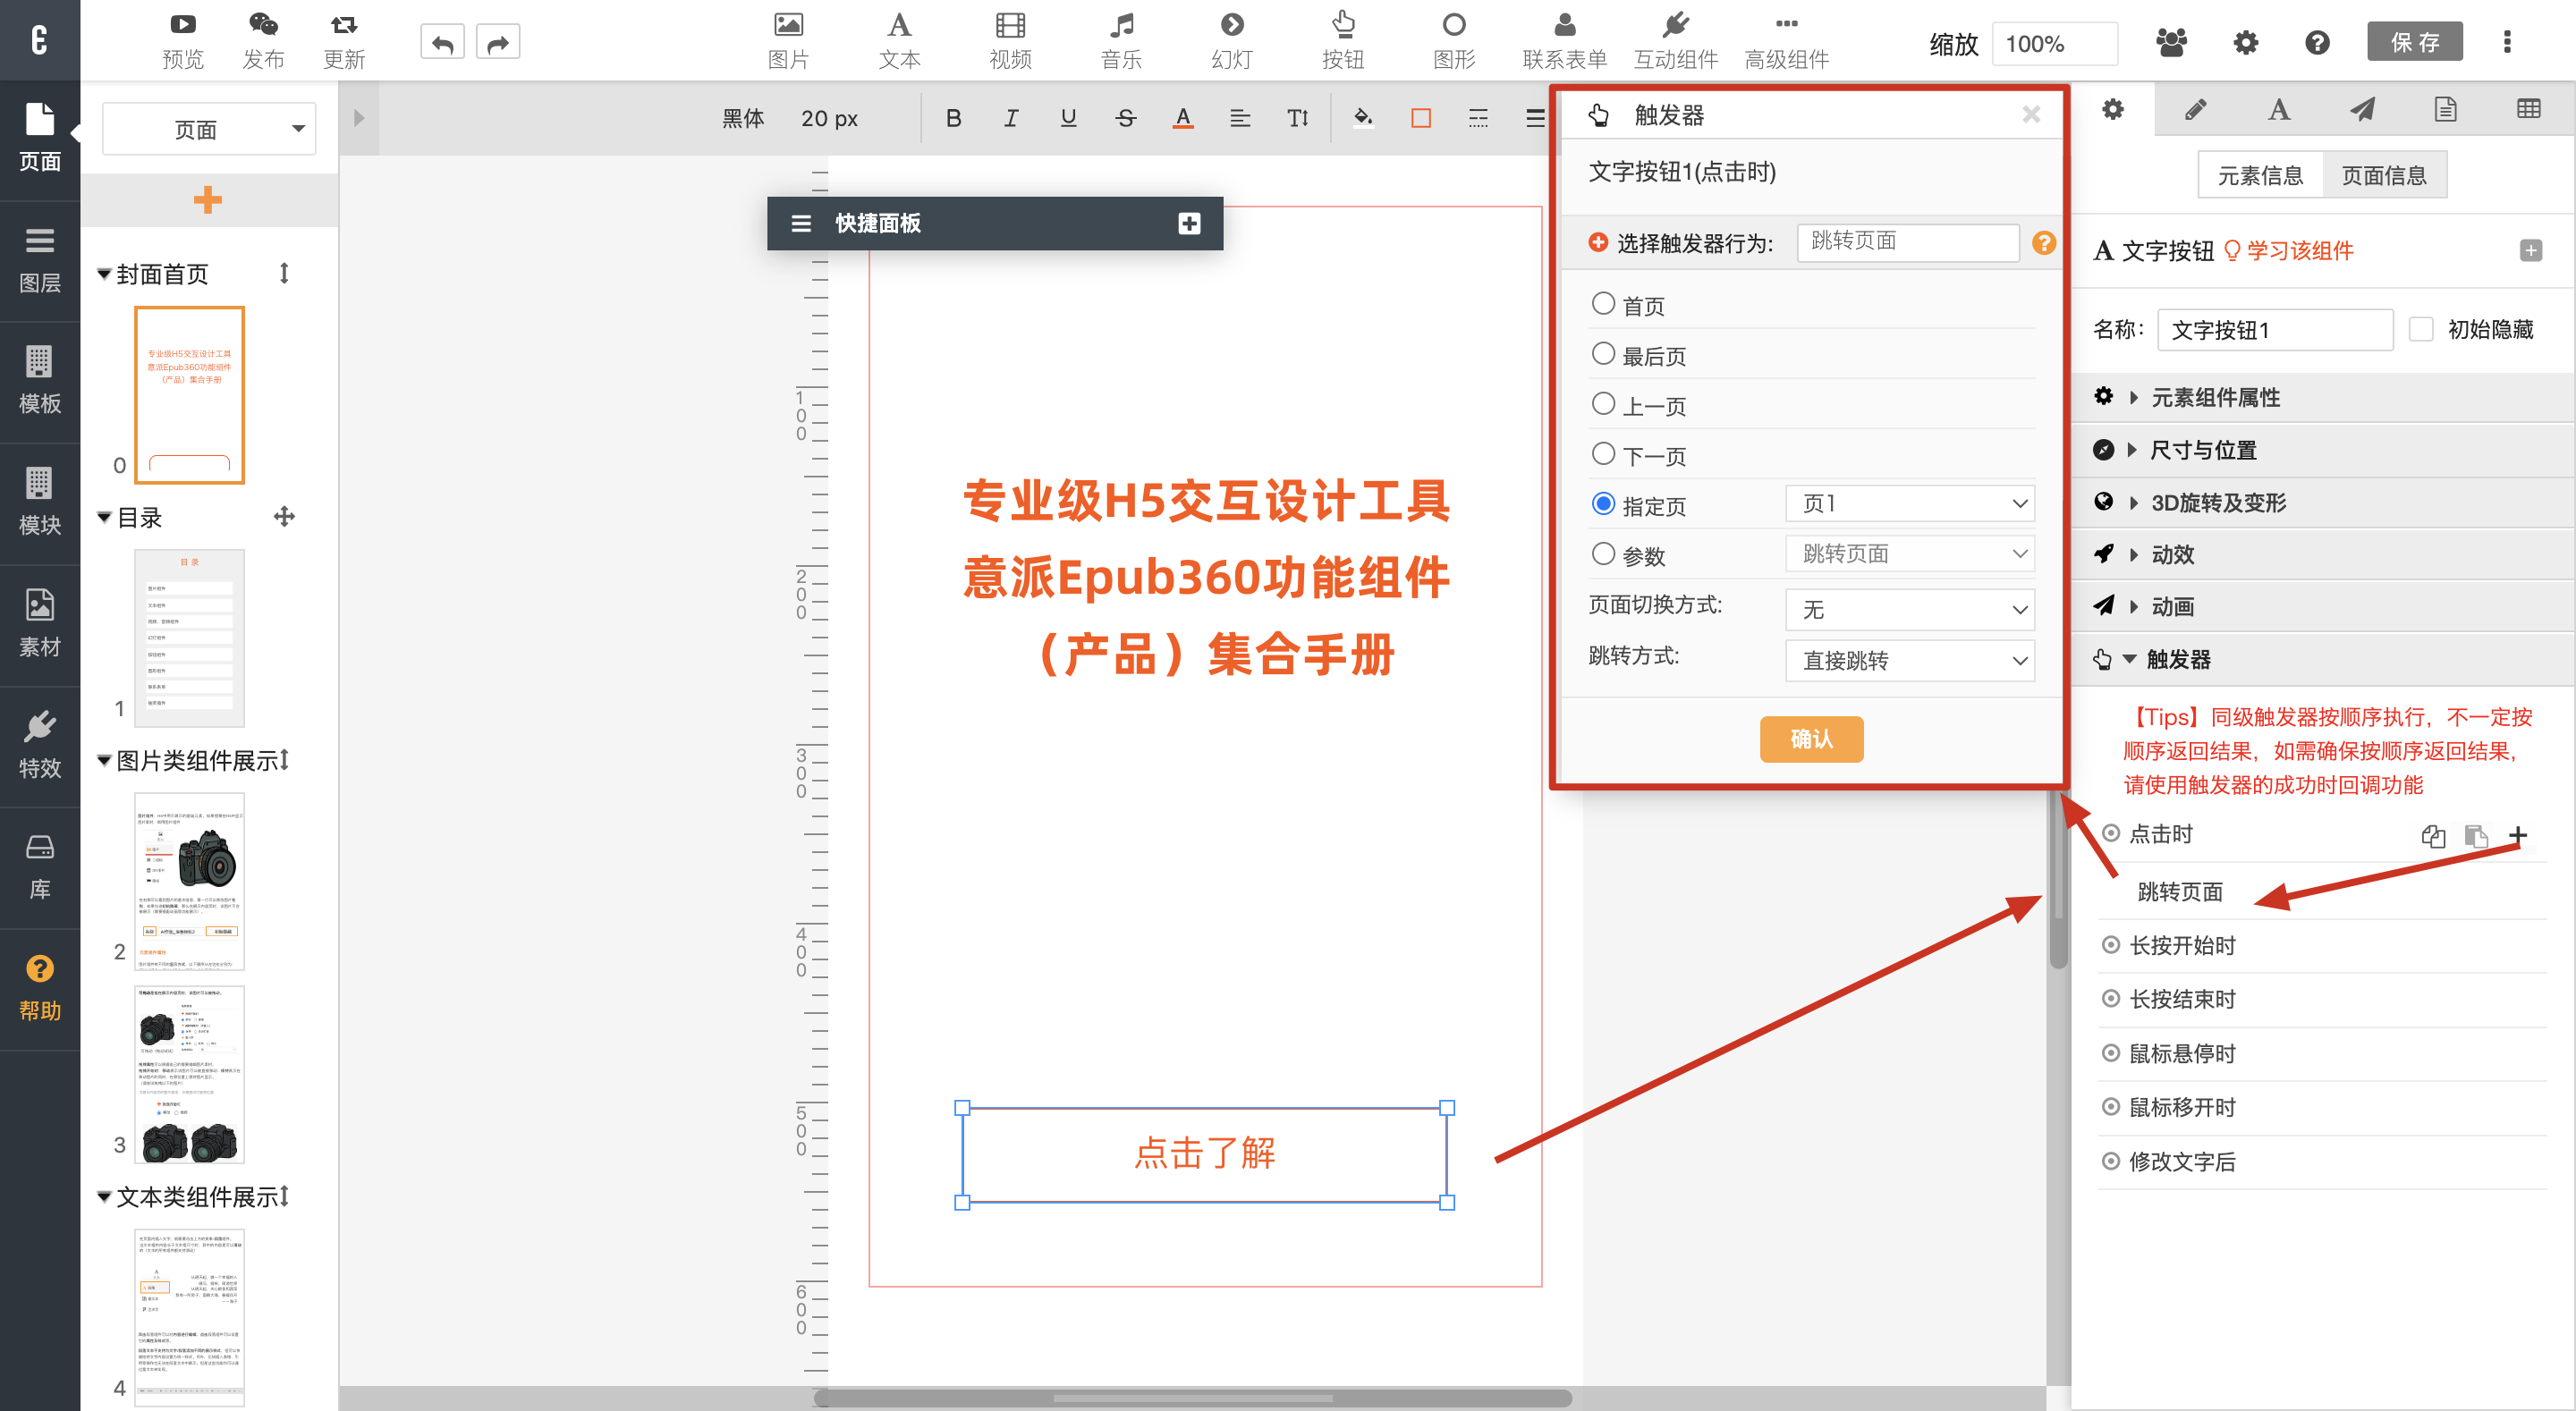Click the text color A icon
2576x1411 pixels.
tap(1182, 118)
